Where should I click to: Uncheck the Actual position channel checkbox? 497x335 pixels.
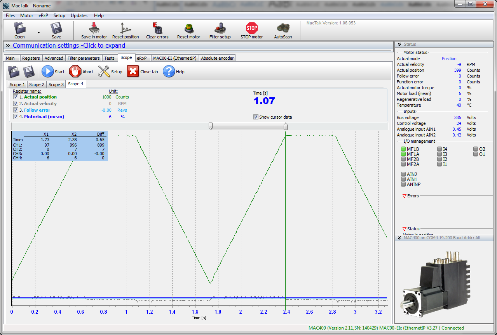[16, 97]
